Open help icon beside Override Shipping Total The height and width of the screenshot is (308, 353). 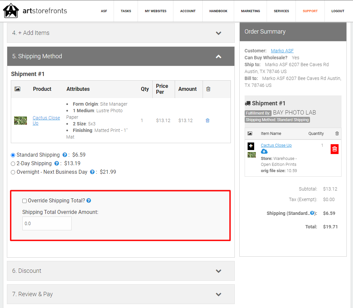coord(89,201)
